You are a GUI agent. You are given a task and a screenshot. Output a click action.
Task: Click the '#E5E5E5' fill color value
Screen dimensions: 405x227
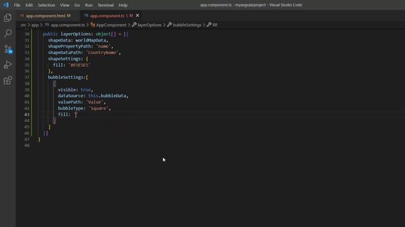click(x=80, y=65)
